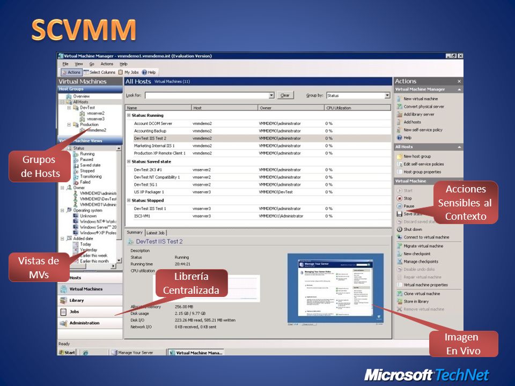
Task: Select vmserver3 in host tree
Action: point(95,119)
